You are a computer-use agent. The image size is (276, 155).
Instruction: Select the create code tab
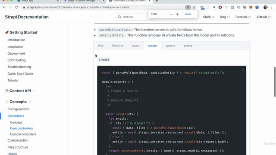152,46
